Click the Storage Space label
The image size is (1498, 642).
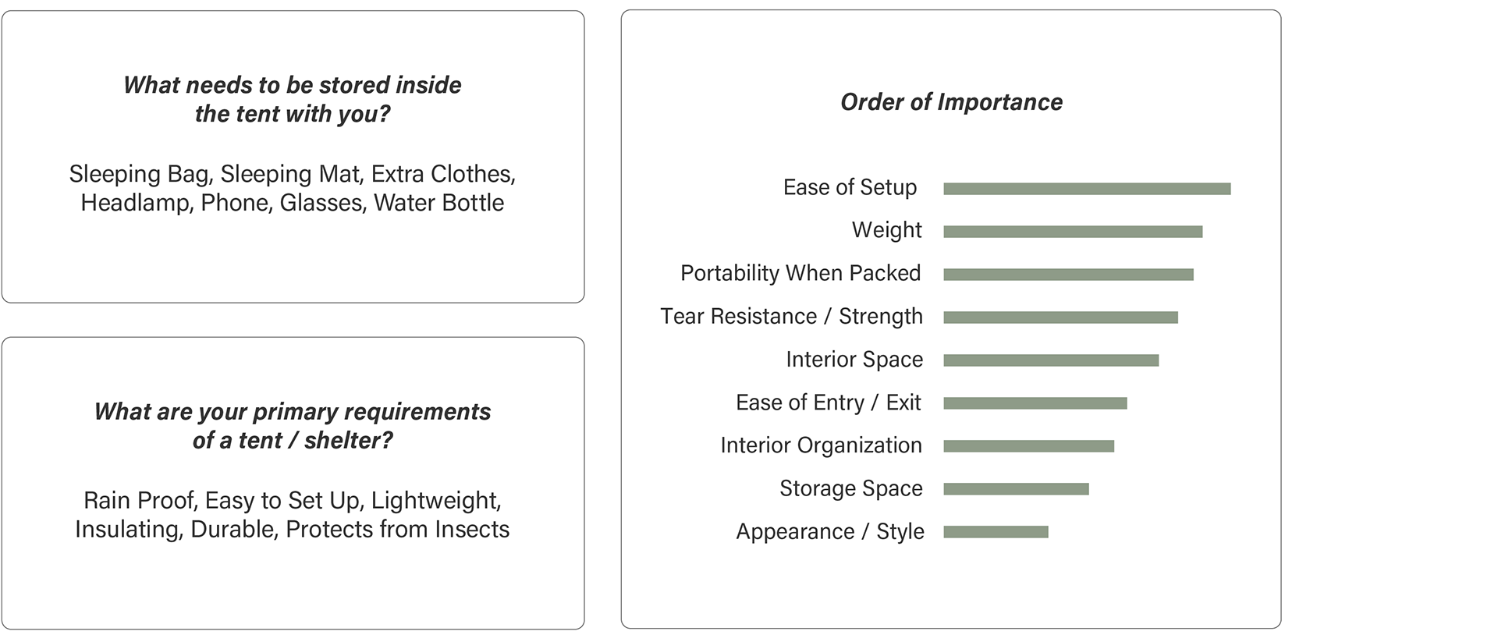click(850, 488)
